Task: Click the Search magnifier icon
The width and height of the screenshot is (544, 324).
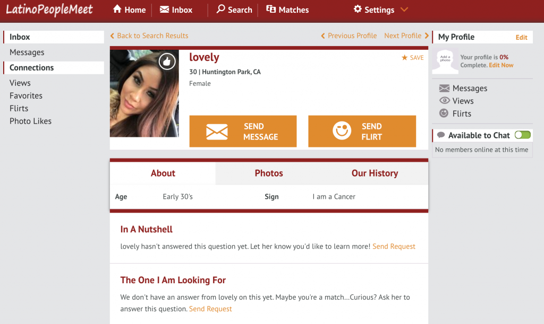Action: click(x=220, y=9)
